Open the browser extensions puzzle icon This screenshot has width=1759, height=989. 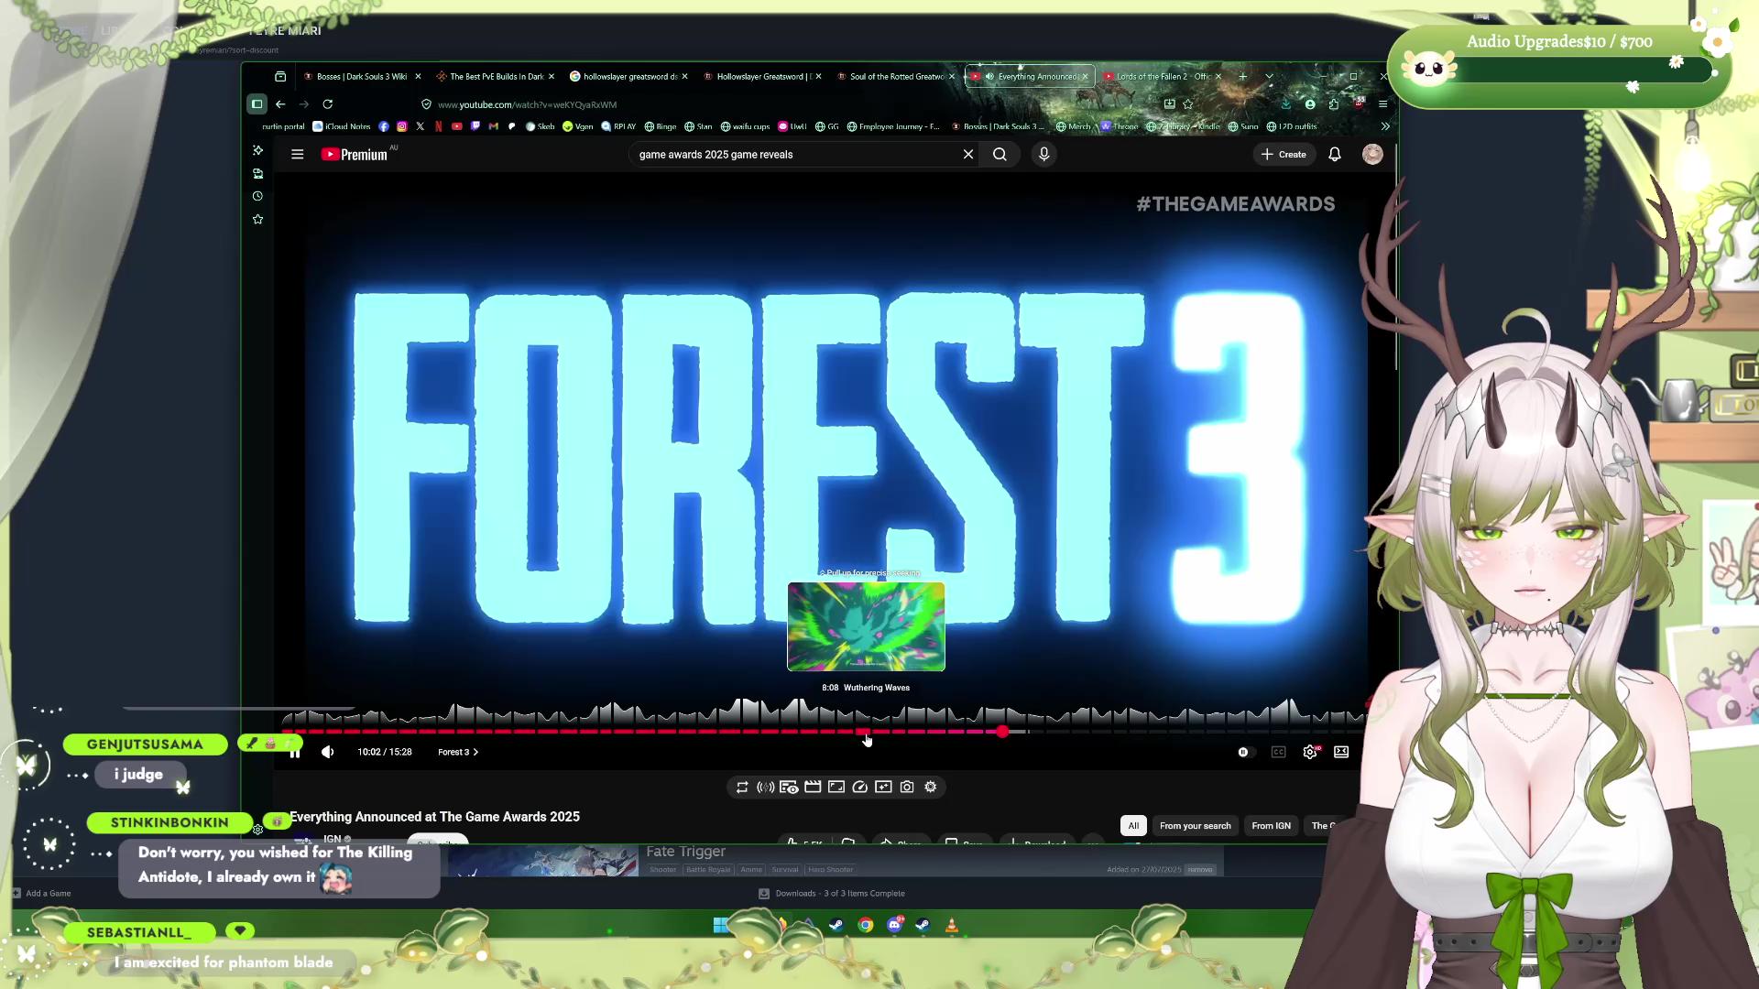click(1334, 104)
